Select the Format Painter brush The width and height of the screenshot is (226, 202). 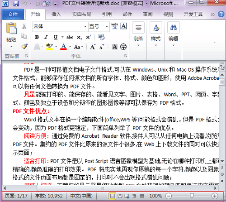click(24, 46)
